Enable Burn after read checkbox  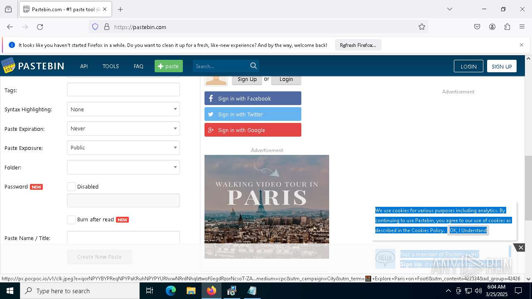71,219
